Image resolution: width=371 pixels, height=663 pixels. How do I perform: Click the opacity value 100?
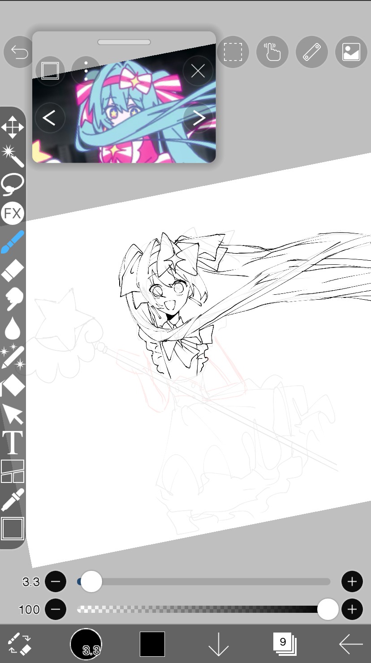(x=29, y=610)
